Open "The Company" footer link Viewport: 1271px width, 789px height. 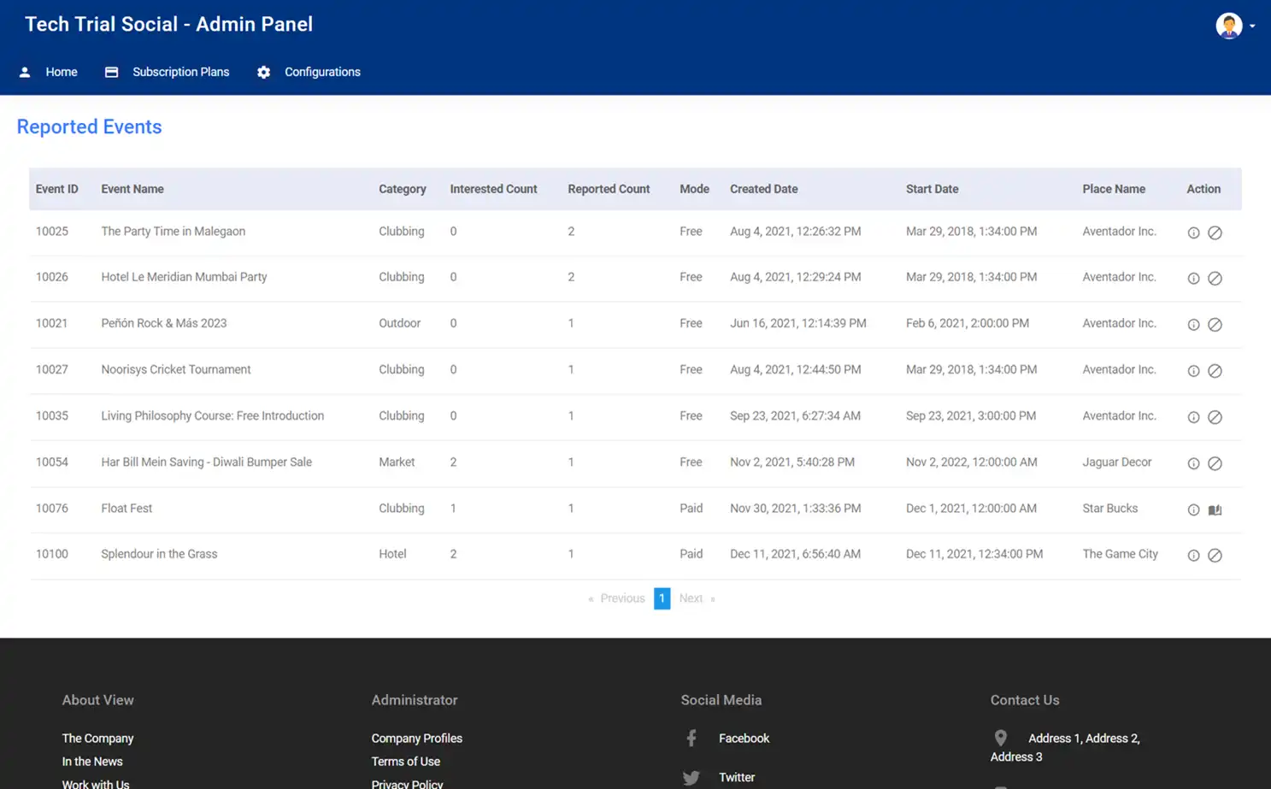click(97, 738)
